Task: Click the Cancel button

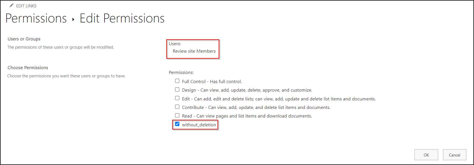Action: (454, 155)
